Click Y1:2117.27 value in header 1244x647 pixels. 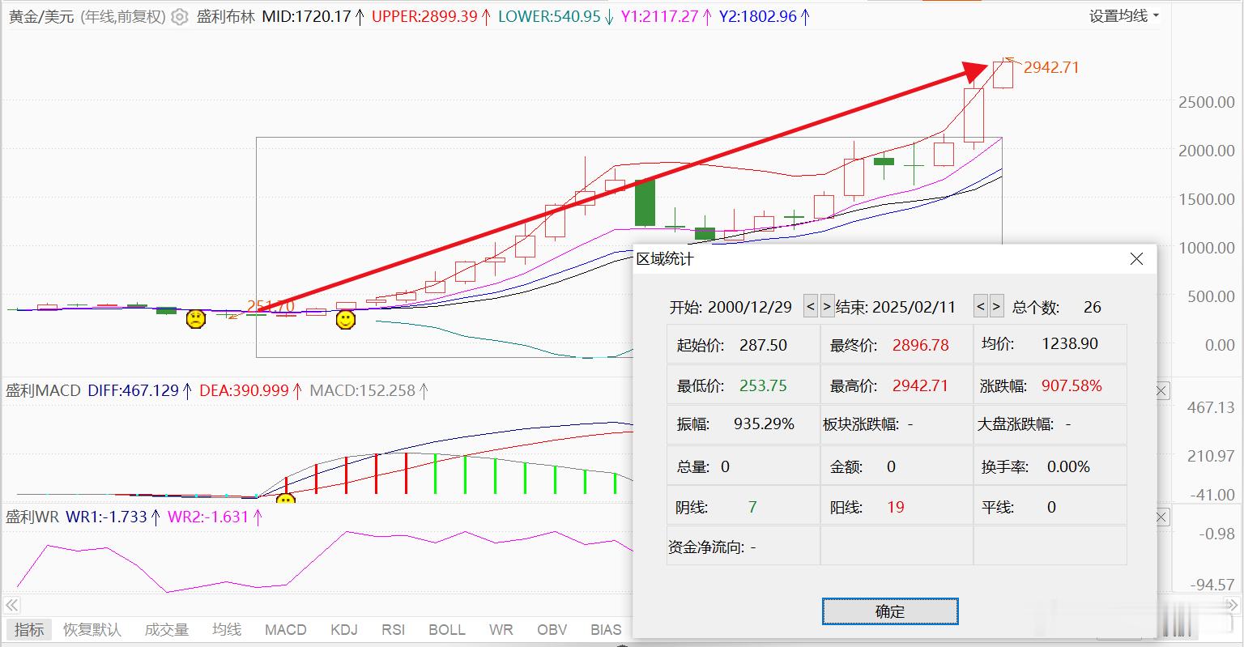(659, 16)
